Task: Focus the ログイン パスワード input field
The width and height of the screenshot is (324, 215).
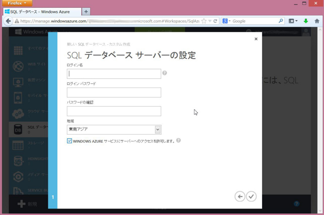Action: pyautogui.click(x=114, y=92)
